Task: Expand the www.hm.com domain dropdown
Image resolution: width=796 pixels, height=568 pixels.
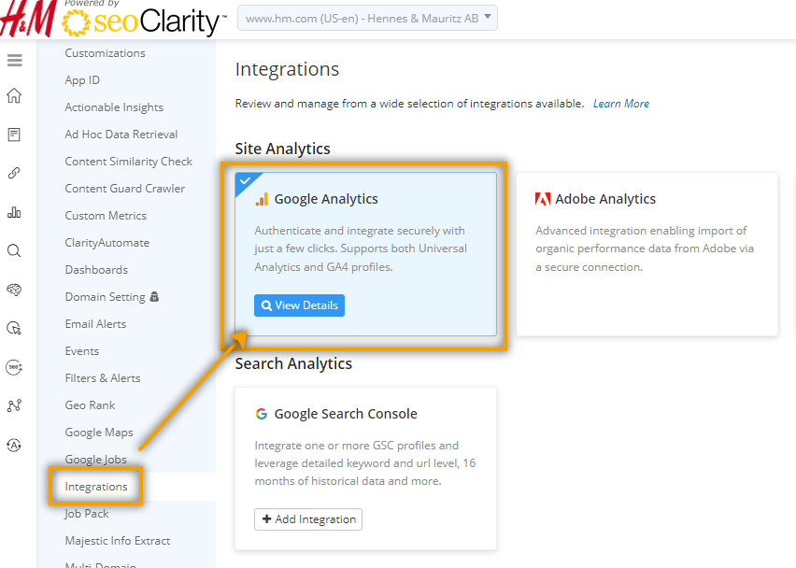Action: tap(368, 18)
